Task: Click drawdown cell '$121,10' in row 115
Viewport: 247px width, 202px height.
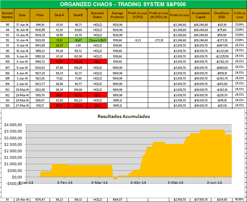Action: pos(222,25)
